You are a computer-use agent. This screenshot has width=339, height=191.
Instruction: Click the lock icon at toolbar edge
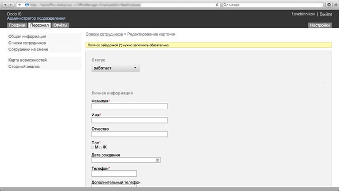[336, 5]
